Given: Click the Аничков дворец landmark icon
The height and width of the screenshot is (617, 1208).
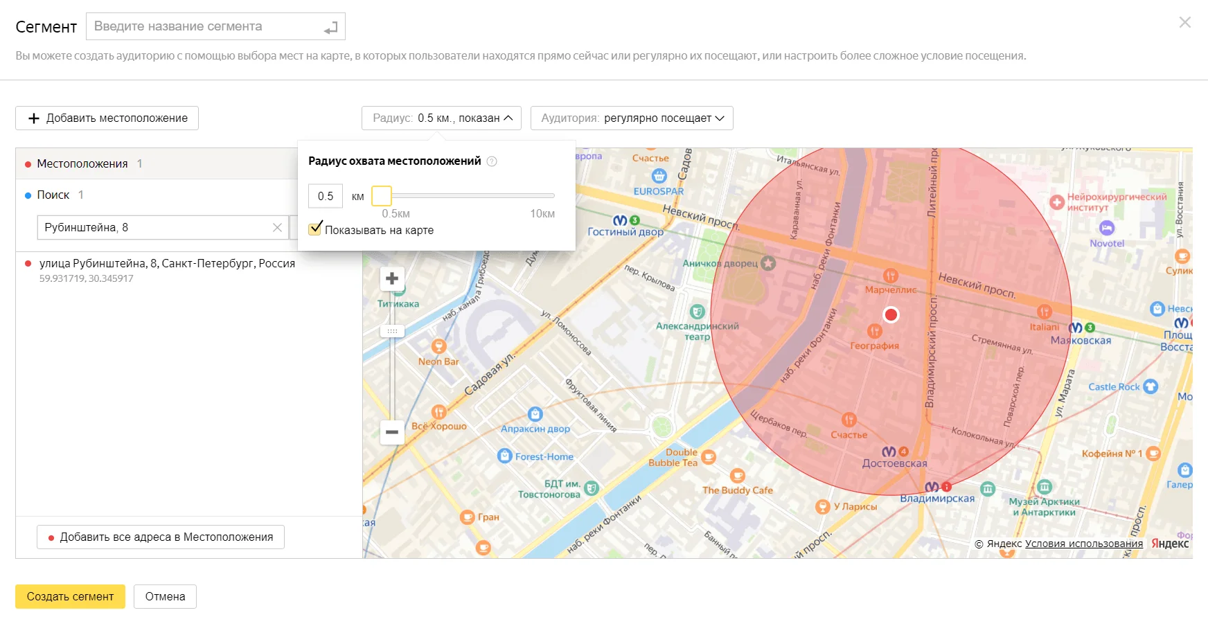Looking at the screenshot, I should 767,263.
